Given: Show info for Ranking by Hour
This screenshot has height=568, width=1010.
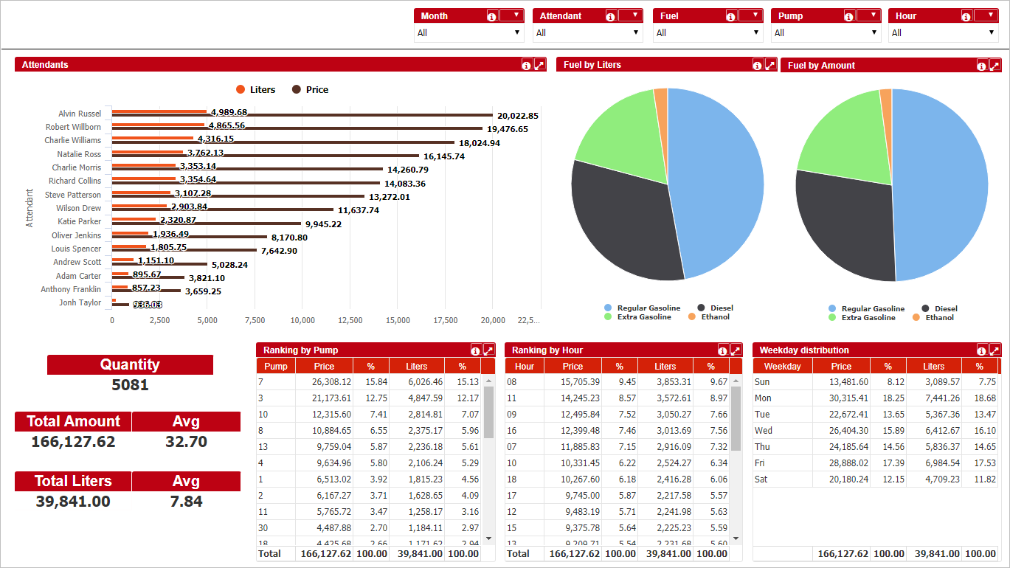Looking at the screenshot, I should 723,350.
